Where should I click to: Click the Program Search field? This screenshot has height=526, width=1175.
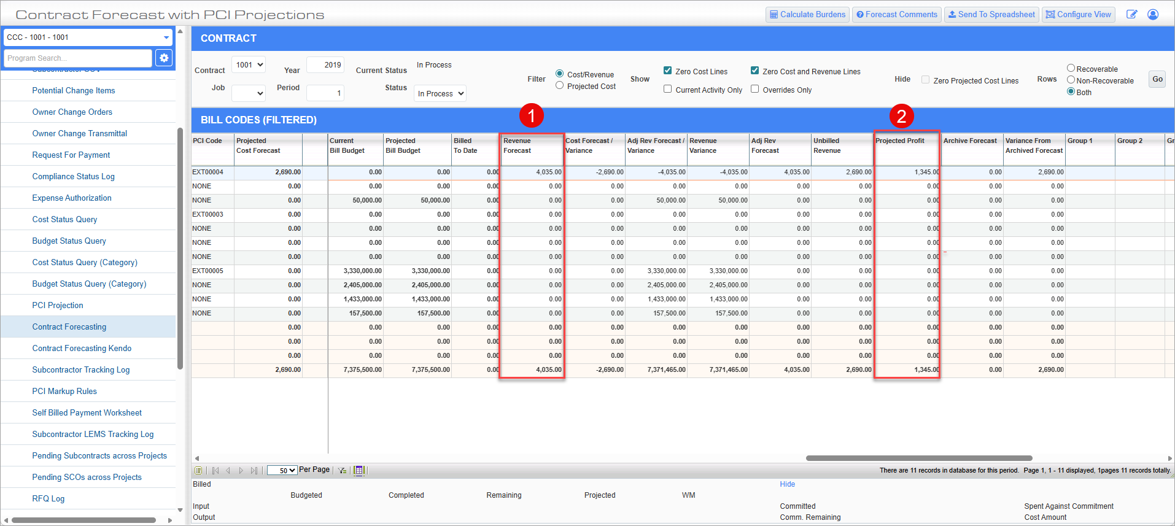[78, 58]
